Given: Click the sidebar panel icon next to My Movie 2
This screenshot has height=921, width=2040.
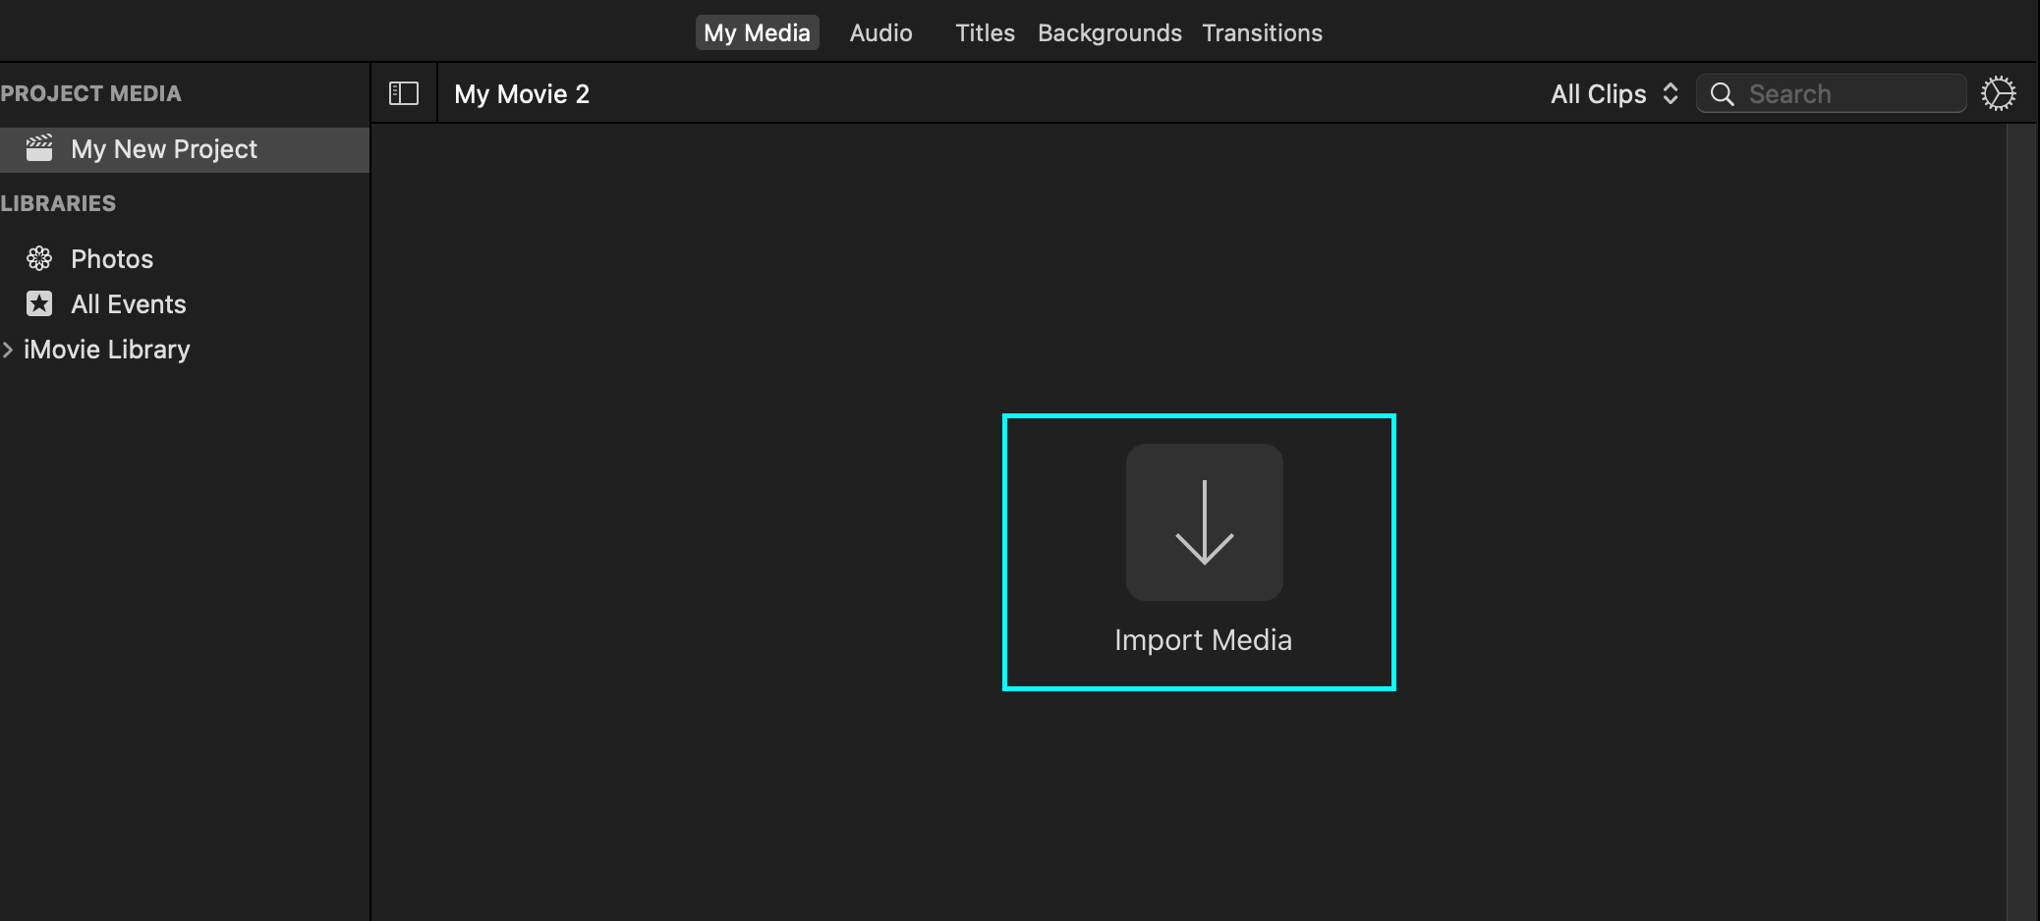Looking at the screenshot, I should (x=403, y=92).
